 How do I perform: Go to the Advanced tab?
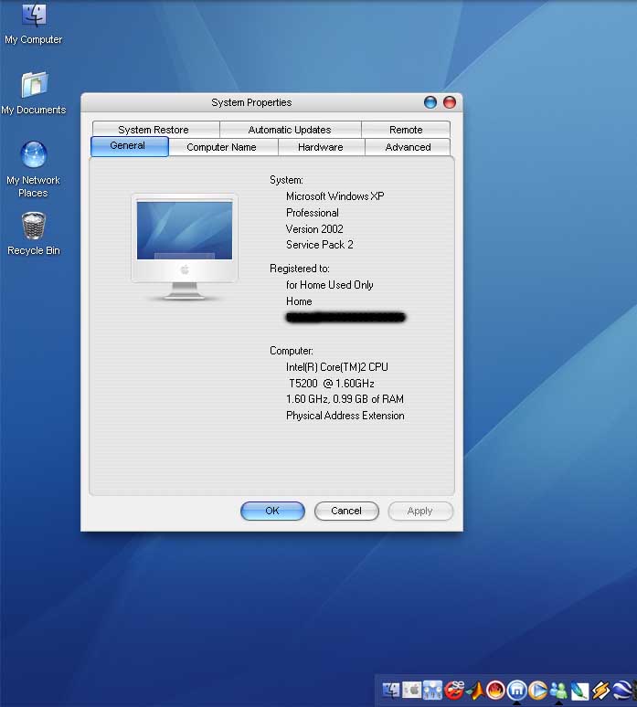point(408,147)
